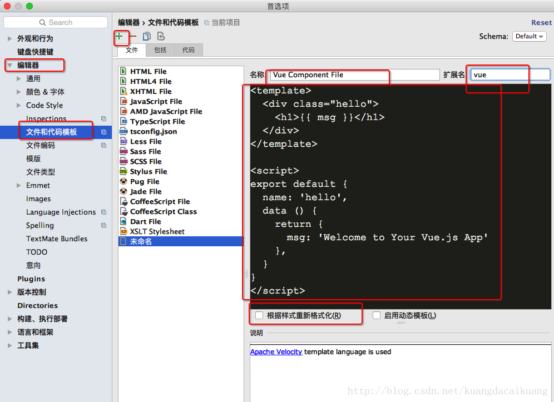Click the Reset link

click(x=541, y=23)
